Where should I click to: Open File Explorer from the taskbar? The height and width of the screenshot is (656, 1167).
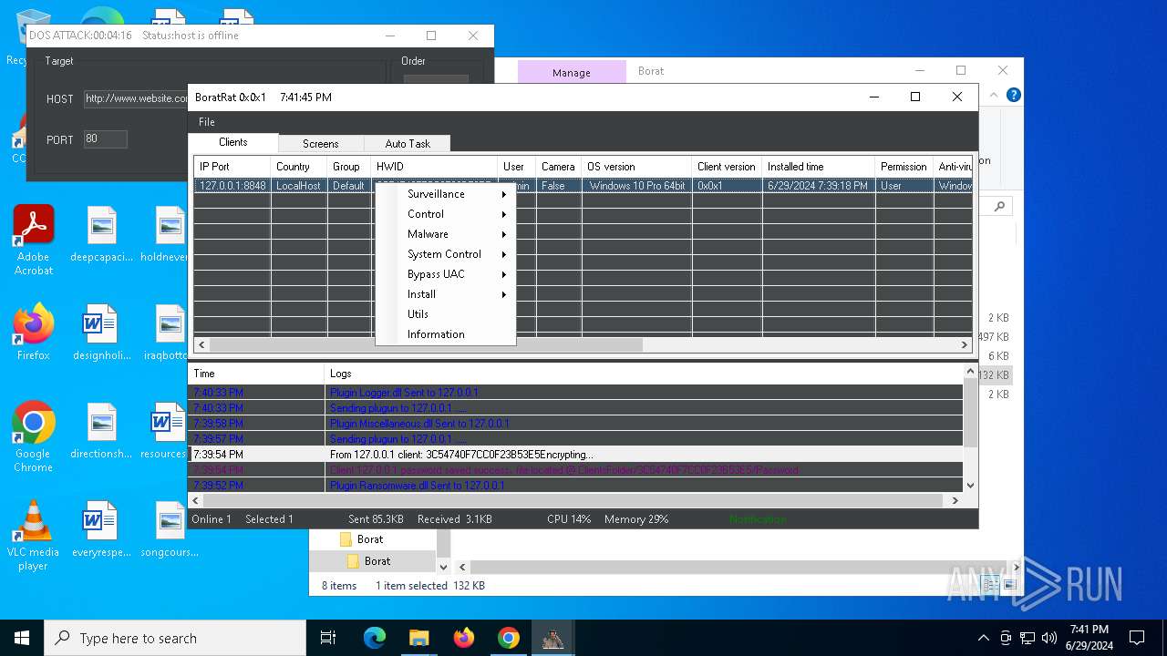coord(418,638)
